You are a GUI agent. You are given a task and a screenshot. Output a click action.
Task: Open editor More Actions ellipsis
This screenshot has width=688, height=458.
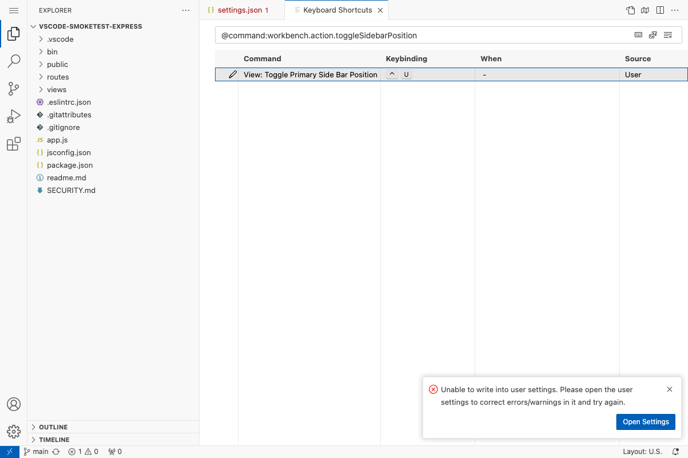675,10
